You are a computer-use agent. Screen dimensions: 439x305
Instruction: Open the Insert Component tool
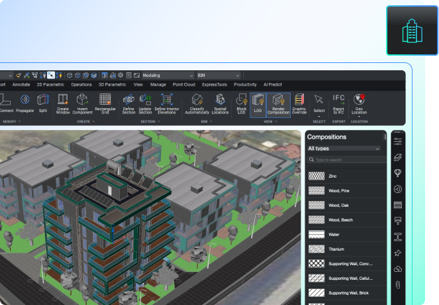pyautogui.click(x=82, y=104)
